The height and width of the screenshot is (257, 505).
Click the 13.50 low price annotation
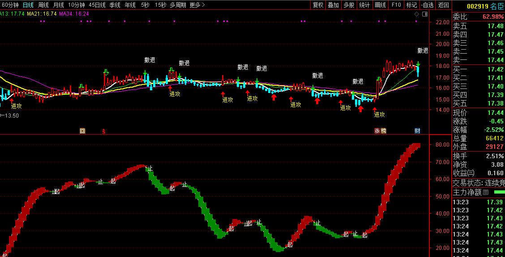coord(11,115)
